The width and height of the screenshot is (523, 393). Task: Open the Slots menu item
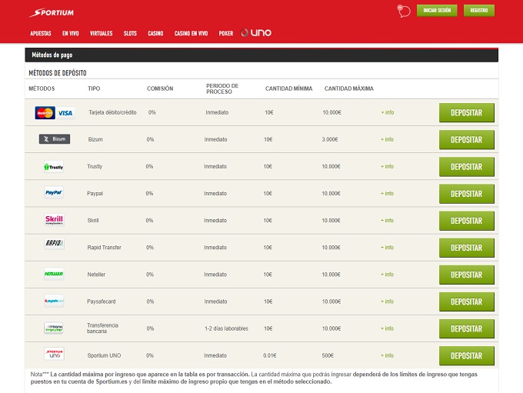(x=130, y=34)
